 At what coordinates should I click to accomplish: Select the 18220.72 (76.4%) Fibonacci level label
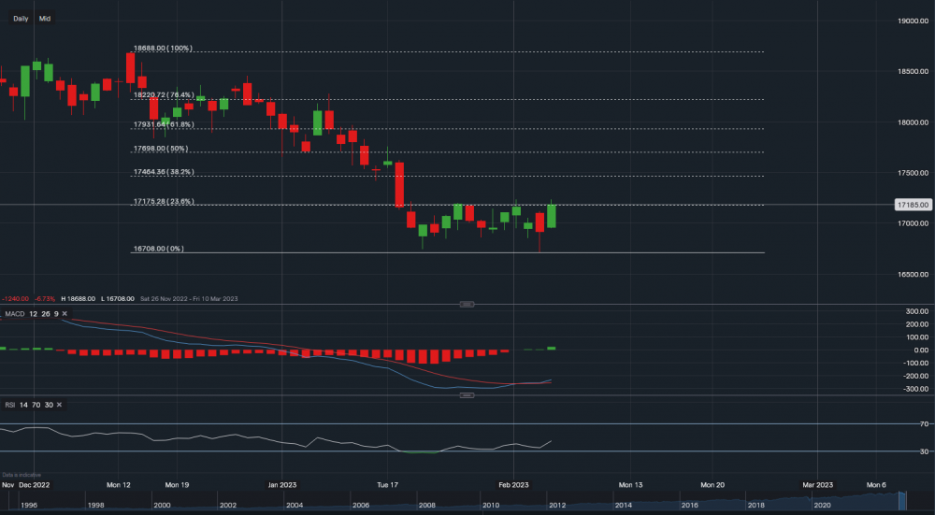click(164, 94)
